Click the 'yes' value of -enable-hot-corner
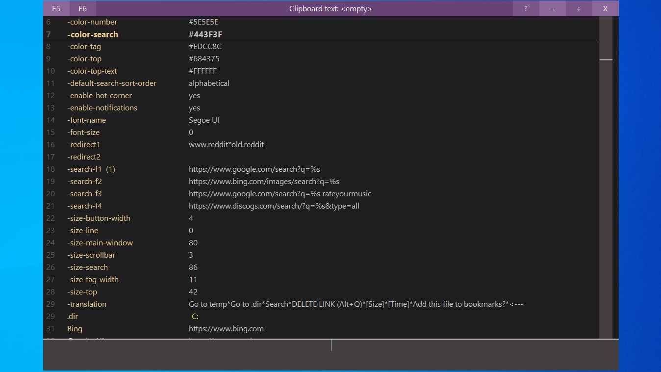The image size is (661, 372). [194, 96]
